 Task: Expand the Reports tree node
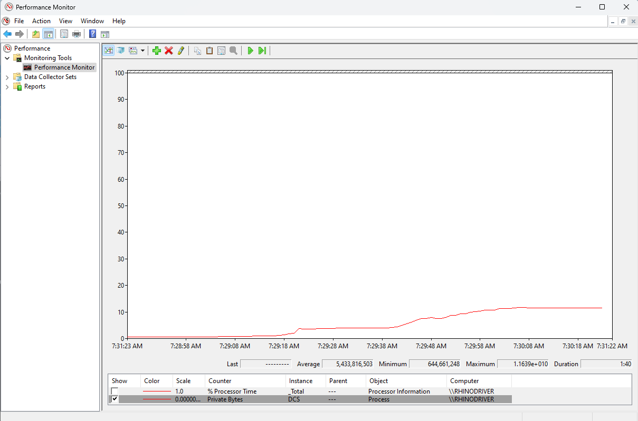(x=7, y=86)
